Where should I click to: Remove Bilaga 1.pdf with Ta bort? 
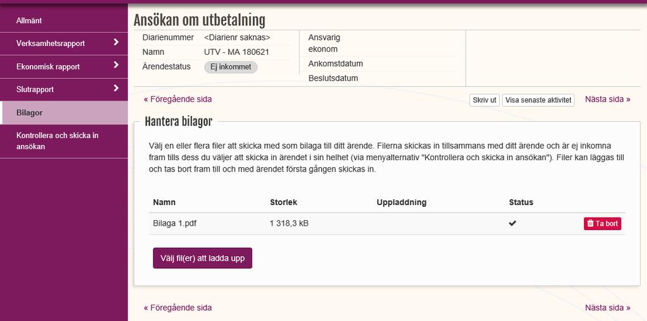pos(602,224)
